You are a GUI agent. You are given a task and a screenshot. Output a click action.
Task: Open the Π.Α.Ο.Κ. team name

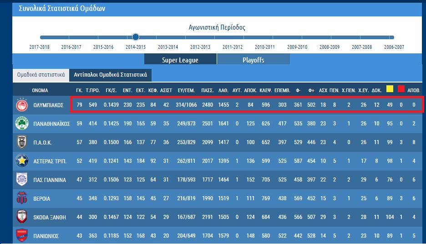[x=43, y=143]
